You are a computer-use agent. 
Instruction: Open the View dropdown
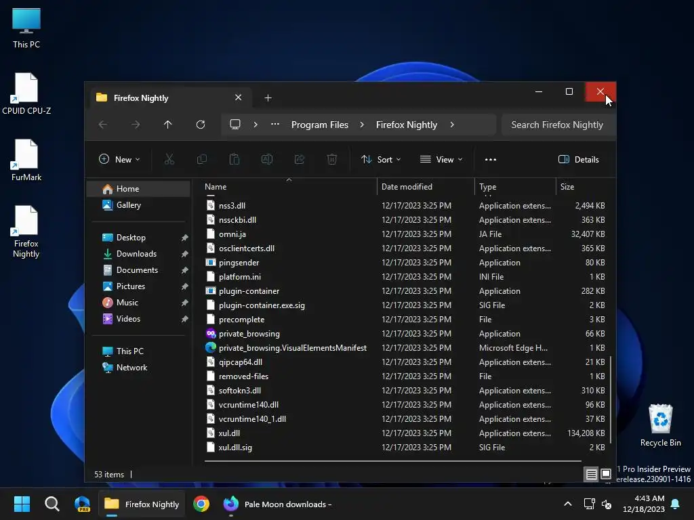tap(441, 160)
